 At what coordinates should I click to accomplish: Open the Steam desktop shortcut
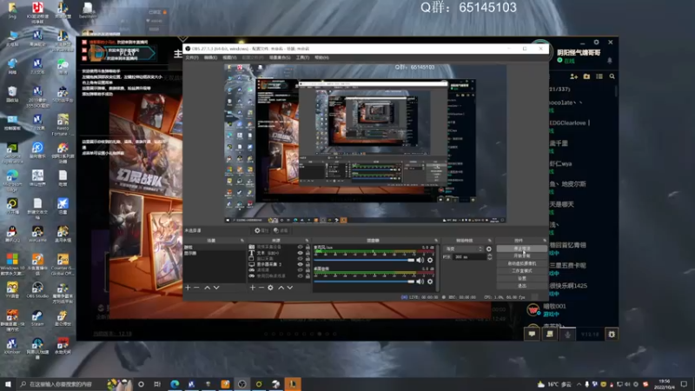click(37, 318)
